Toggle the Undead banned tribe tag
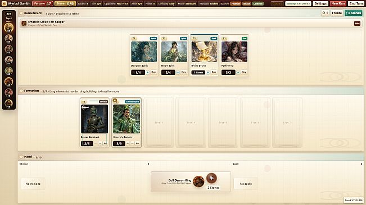The height and width of the screenshot is (205, 366). pos(258,4)
